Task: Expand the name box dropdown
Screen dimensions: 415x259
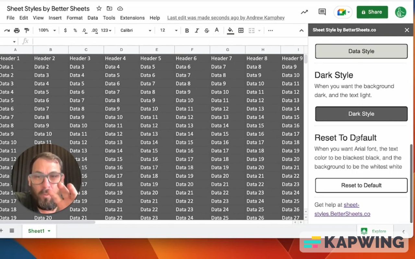Action: (14, 42)
